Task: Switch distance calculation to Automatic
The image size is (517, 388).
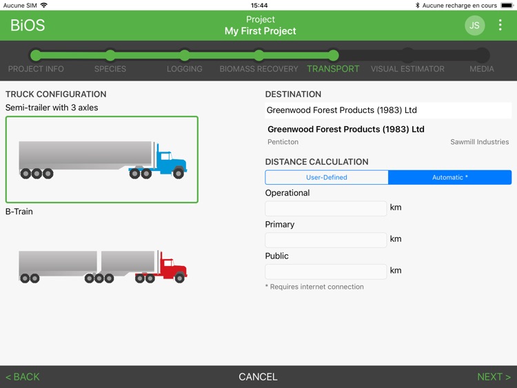Action: coord(449,177)
